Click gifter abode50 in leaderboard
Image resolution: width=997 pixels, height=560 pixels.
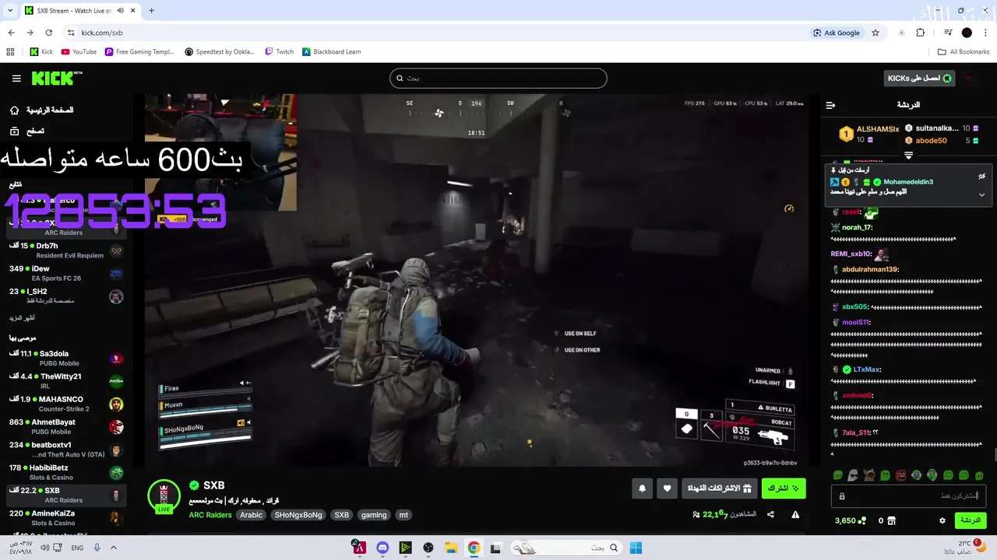(931, 141)
